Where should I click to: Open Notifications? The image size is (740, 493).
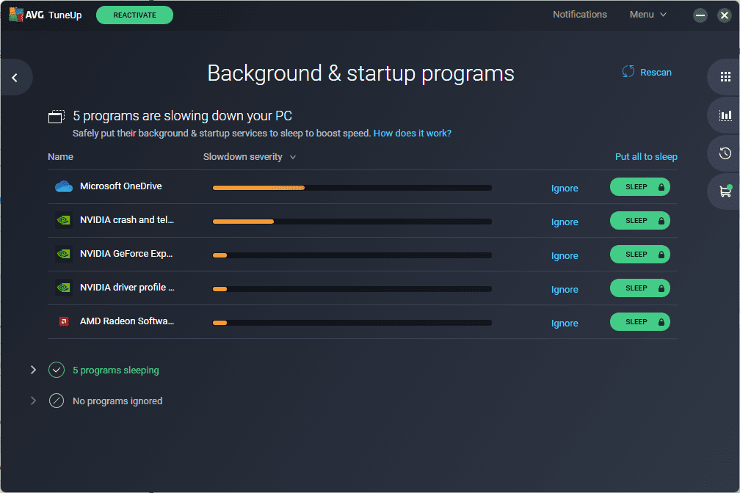(x=579, y=15)
